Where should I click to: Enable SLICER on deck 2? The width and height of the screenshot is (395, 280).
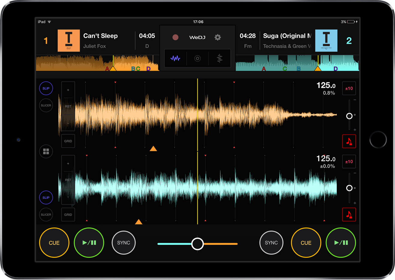(x=46, y=215)
